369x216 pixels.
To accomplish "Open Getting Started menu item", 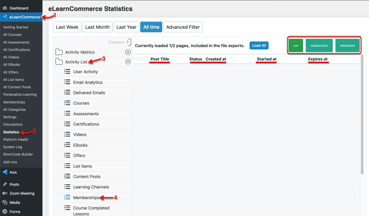I will click(15, 27).
